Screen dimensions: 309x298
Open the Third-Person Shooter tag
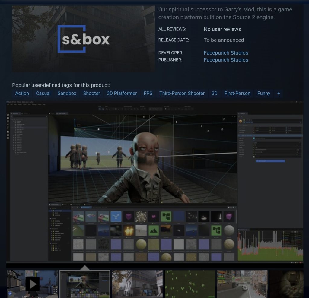(182, 94)
